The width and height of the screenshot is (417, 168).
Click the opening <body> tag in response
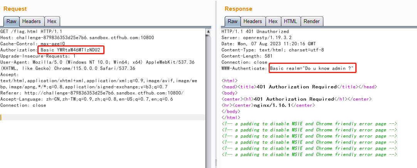click(230, 93)
